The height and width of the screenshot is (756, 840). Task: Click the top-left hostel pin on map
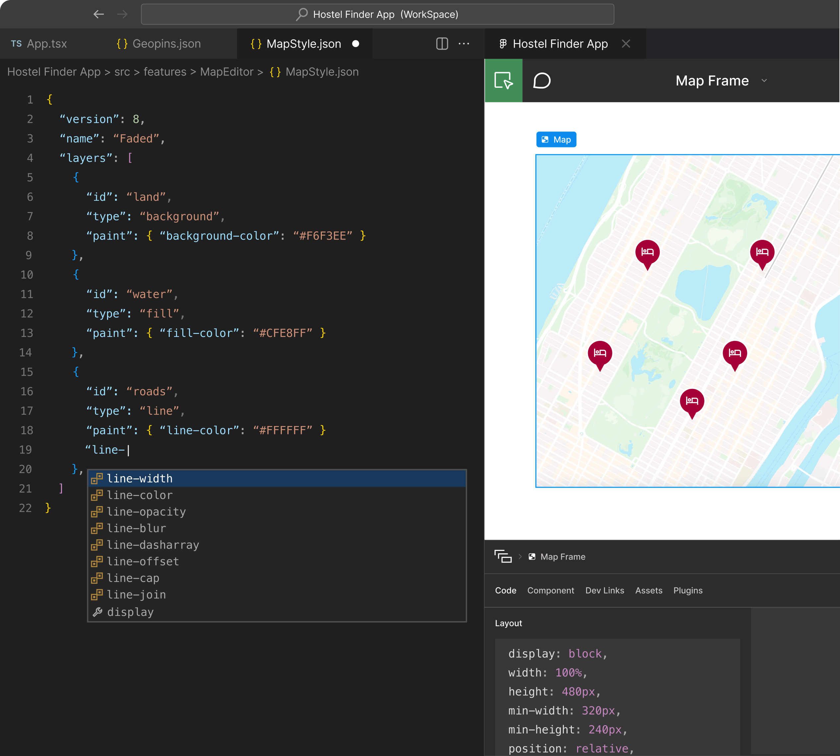(x=647, y=252)
